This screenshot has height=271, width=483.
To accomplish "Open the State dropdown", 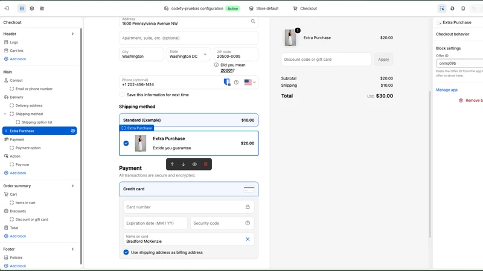I will (x=188, y=54).
